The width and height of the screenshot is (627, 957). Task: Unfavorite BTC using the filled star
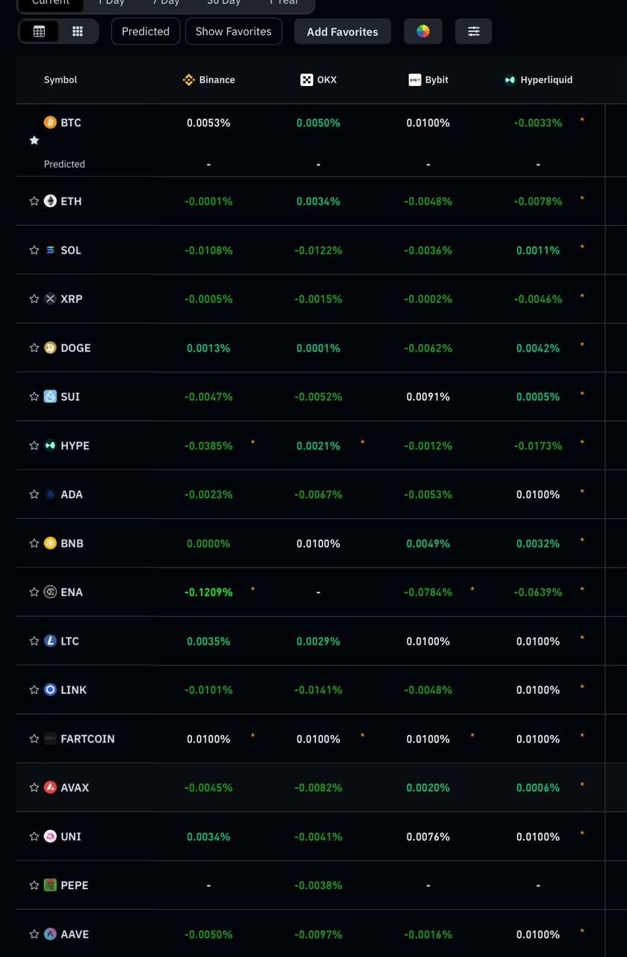pos(34,141)
